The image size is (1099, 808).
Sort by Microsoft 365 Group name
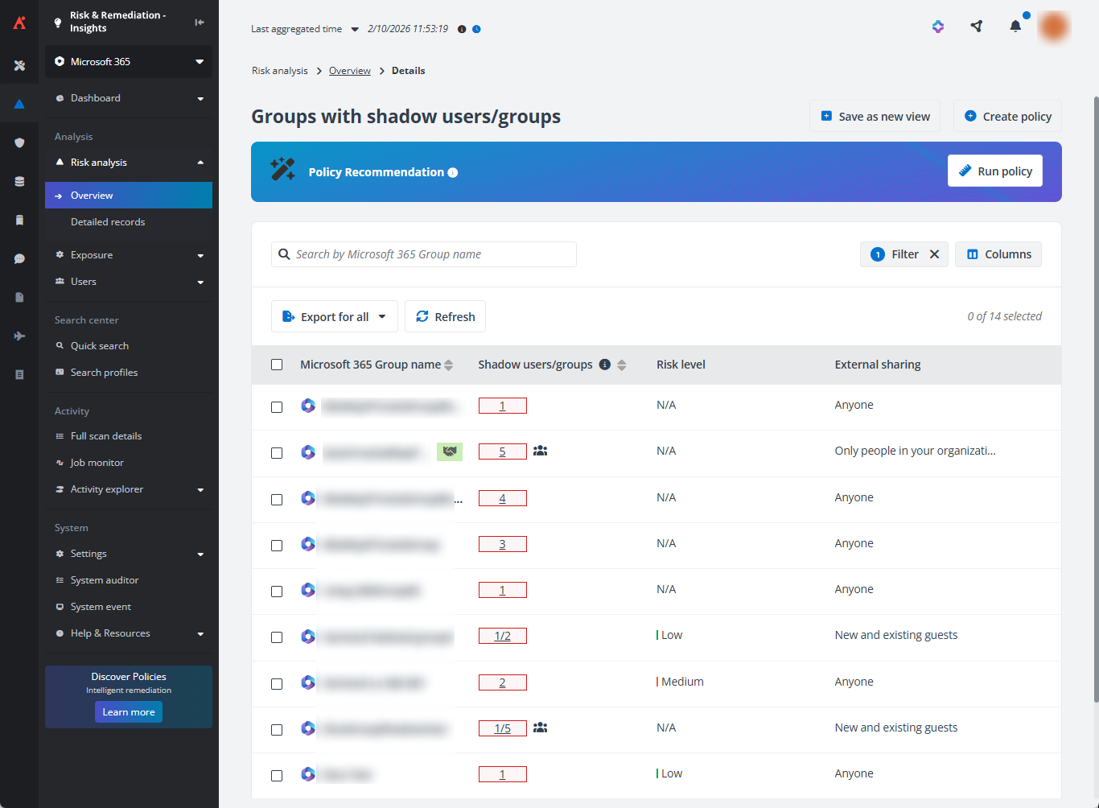449,365
